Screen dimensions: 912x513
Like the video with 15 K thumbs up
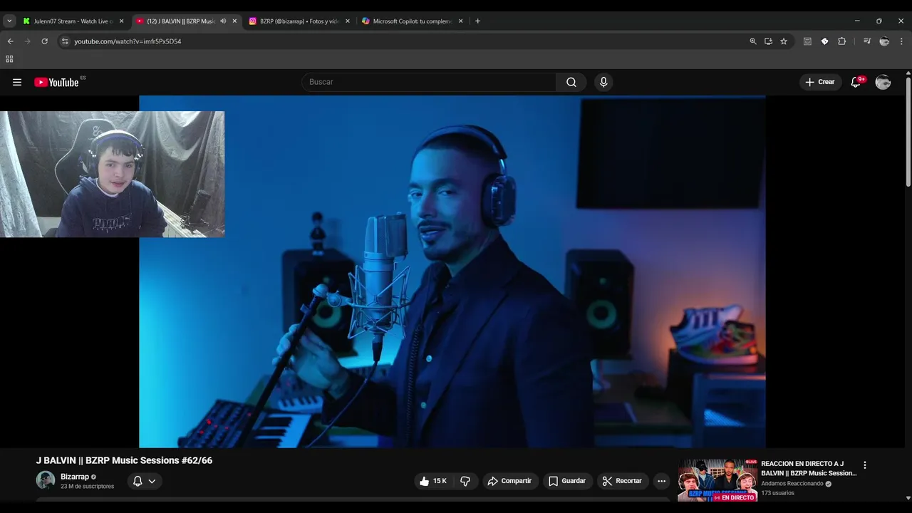[x=433, y=481]
